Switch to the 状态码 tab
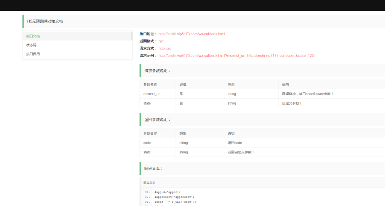Screen dimensions: 385x206 (31, 45)
